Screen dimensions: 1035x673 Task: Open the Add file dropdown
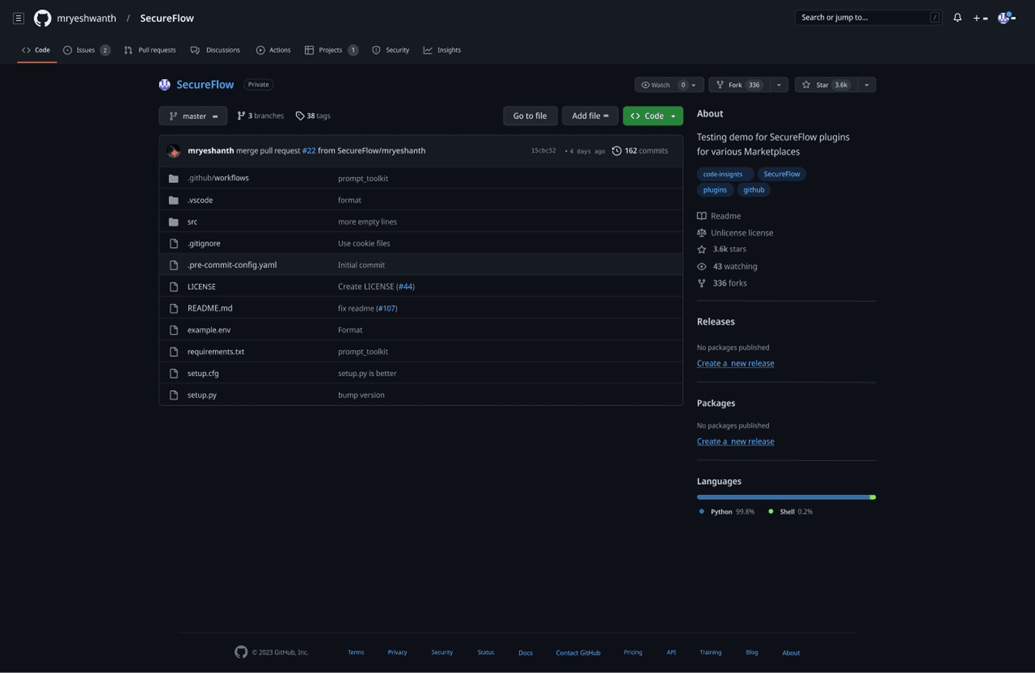tap(590, 116)
